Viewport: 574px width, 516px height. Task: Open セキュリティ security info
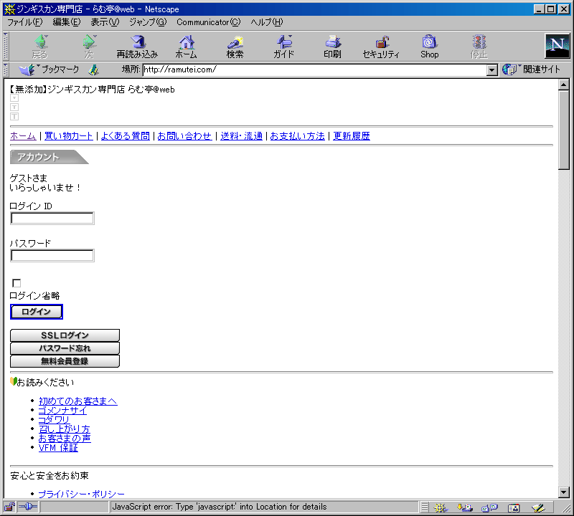[x=381, y=47]
